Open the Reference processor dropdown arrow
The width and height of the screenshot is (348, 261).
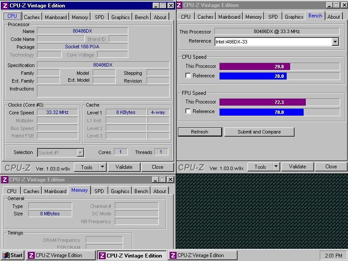335,42
